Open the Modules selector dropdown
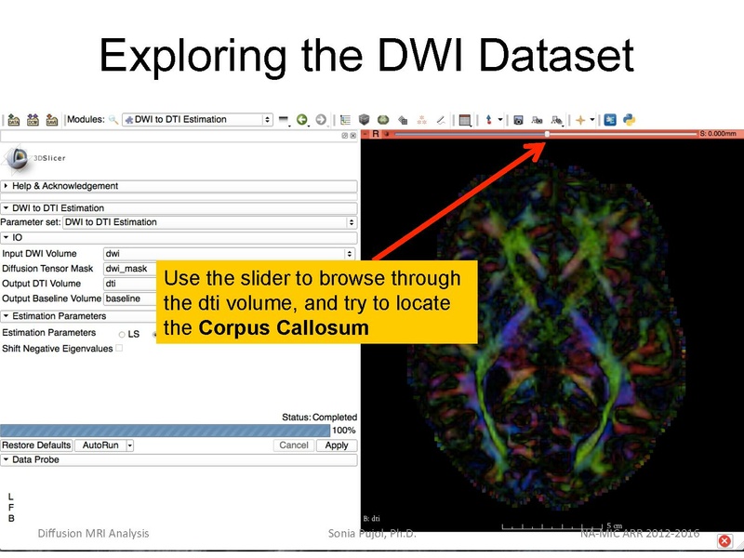Screen dimensions: 744x558 click(x=198, y=120)
